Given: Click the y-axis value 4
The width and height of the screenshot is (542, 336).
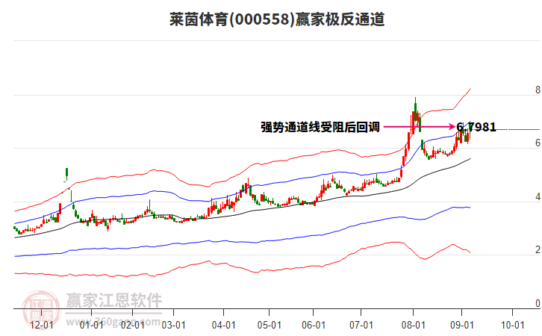Looking at the screenshot, I should 538,196.
